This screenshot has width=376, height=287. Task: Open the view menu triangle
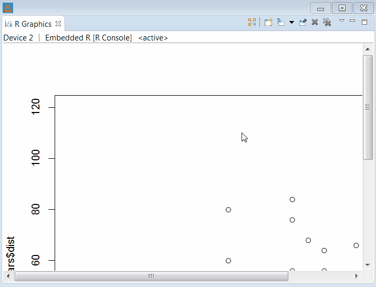click(342, 21)
